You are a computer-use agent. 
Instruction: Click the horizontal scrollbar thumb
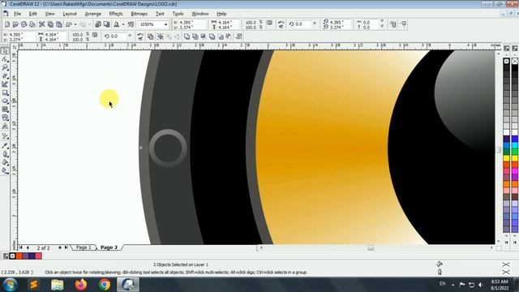pos(371,247)
